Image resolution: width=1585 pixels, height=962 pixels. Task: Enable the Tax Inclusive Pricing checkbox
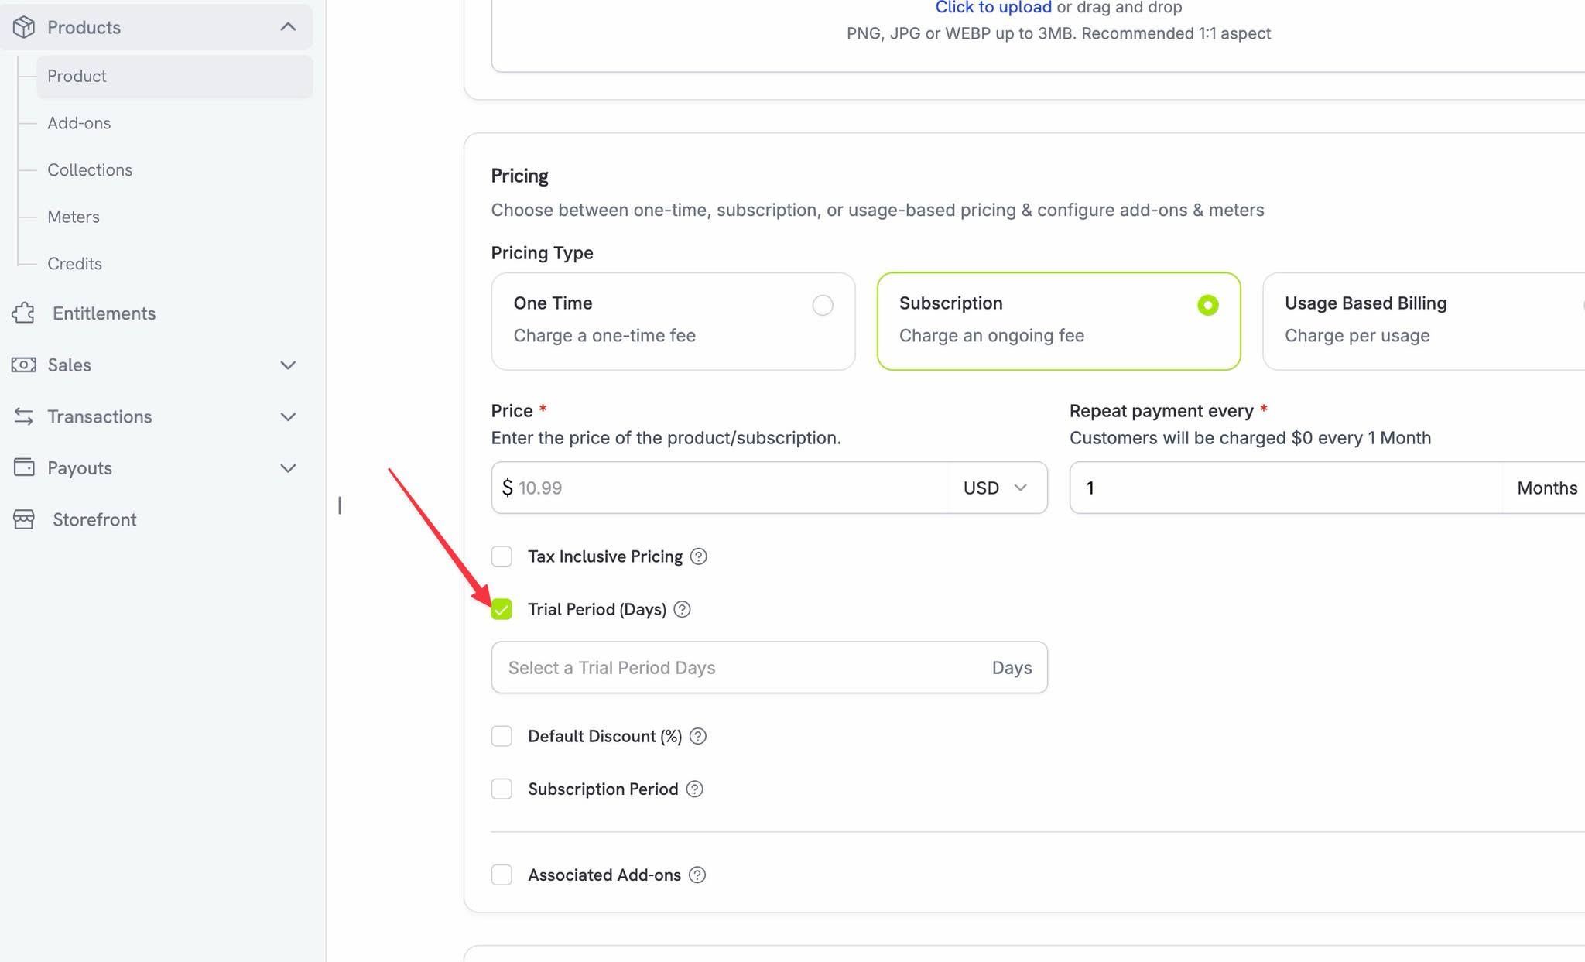(502, 556)
